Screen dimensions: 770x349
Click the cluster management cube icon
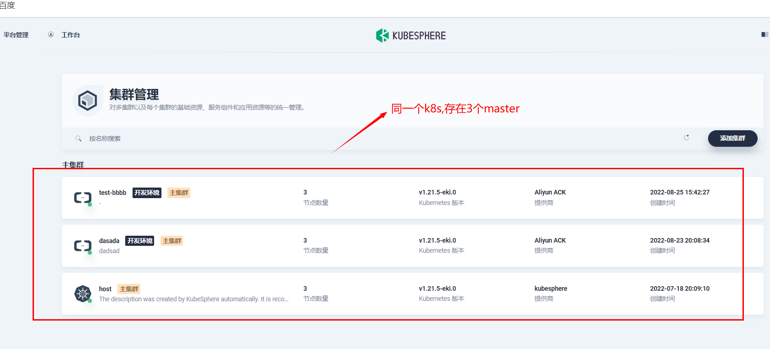[87, 100]
